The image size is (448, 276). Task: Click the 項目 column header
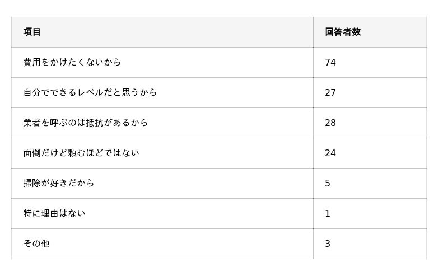click(x=32, y=32)
